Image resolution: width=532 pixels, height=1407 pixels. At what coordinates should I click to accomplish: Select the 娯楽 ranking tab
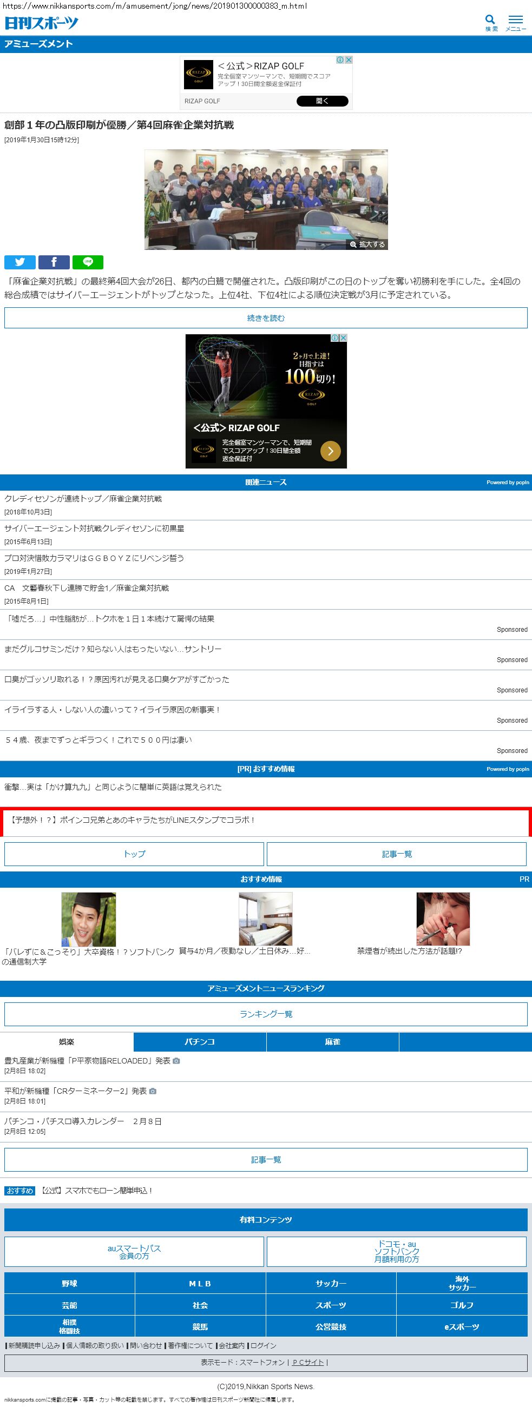pos(67,1042)
